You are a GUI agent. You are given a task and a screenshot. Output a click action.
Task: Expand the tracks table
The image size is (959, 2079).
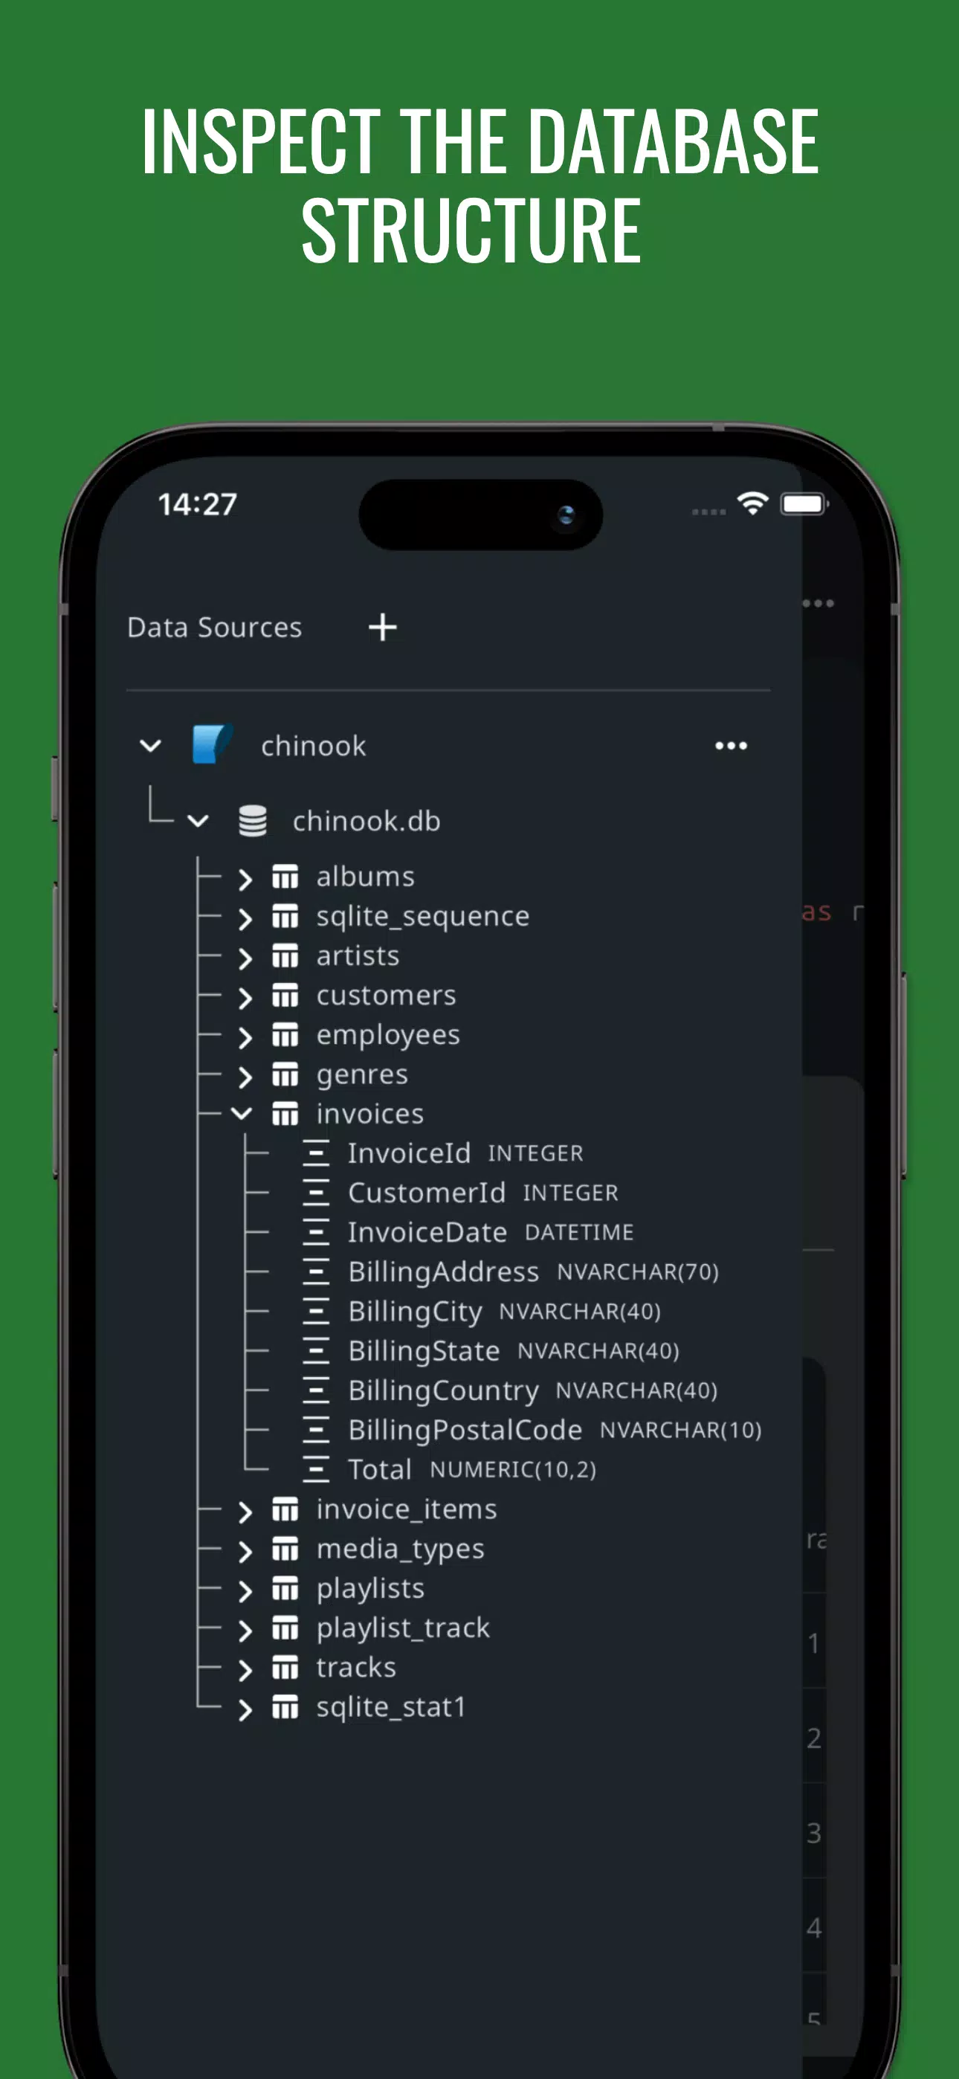click(x=245, y=1670)
